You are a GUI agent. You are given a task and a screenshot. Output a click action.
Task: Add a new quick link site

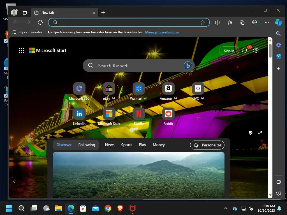pos(198,118)
